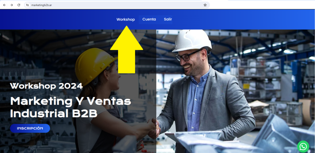Click the Marketing Y Ventas Industrial B2B title

tap(70, 108)
